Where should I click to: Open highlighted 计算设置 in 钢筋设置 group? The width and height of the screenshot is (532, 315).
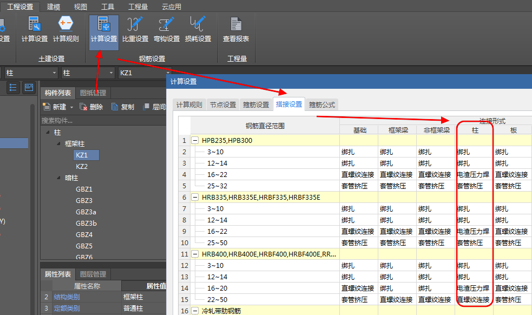(104, 31)
